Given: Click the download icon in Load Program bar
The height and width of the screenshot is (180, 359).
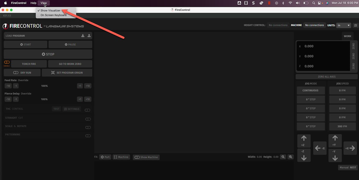Looking at the screenshot, I should 83,36.
